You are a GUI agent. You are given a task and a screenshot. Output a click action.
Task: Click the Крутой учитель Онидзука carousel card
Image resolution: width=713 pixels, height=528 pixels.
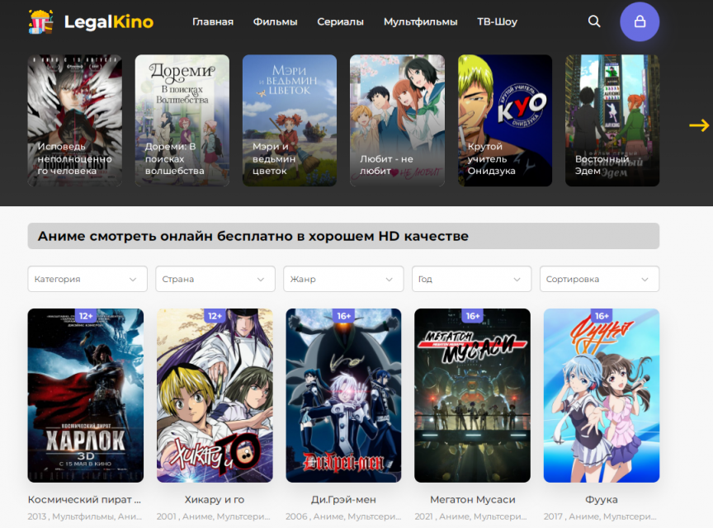coord(505,120)
